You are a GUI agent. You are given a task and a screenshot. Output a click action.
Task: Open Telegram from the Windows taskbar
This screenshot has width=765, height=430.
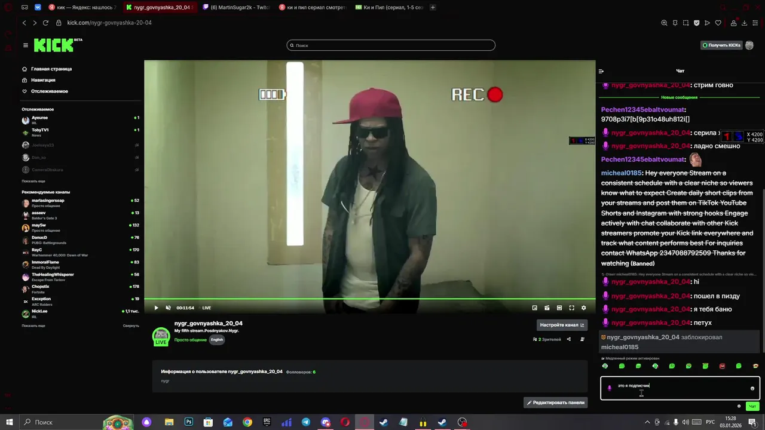coord(306,422)
